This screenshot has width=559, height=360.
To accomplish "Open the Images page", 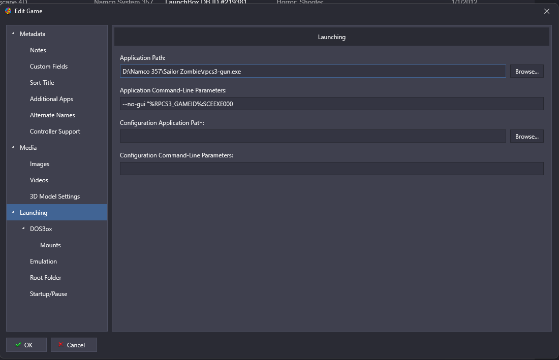I will [x=40, y=164].
